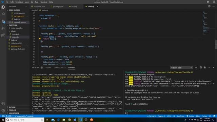
Task: Close the routes.js editor tab
Action: click(x=97, y=6)
